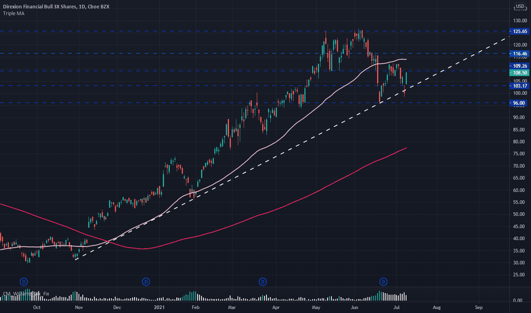Click the 30.00 value on price axis
This screenshot has width=531, height=313.
pyautogui.click(x=520, y=262)
